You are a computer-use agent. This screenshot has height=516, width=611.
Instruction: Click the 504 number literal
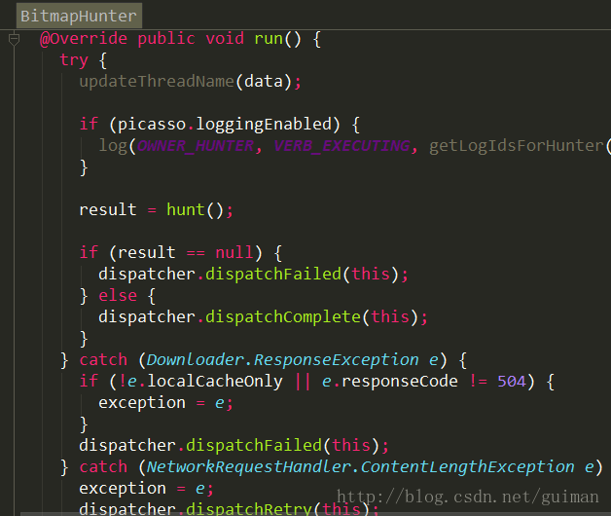coord(512,382)
